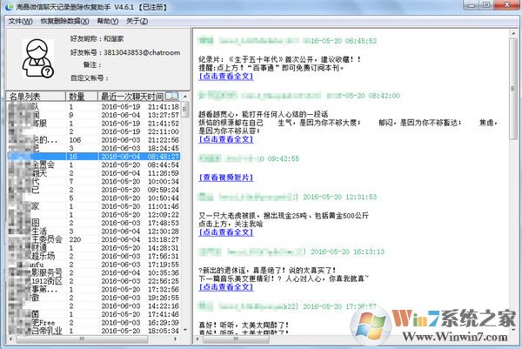Screen dimensions: 522x349
Task: Open 点击查看全文 link under documentary message
Action: click(x=228, y=76)
